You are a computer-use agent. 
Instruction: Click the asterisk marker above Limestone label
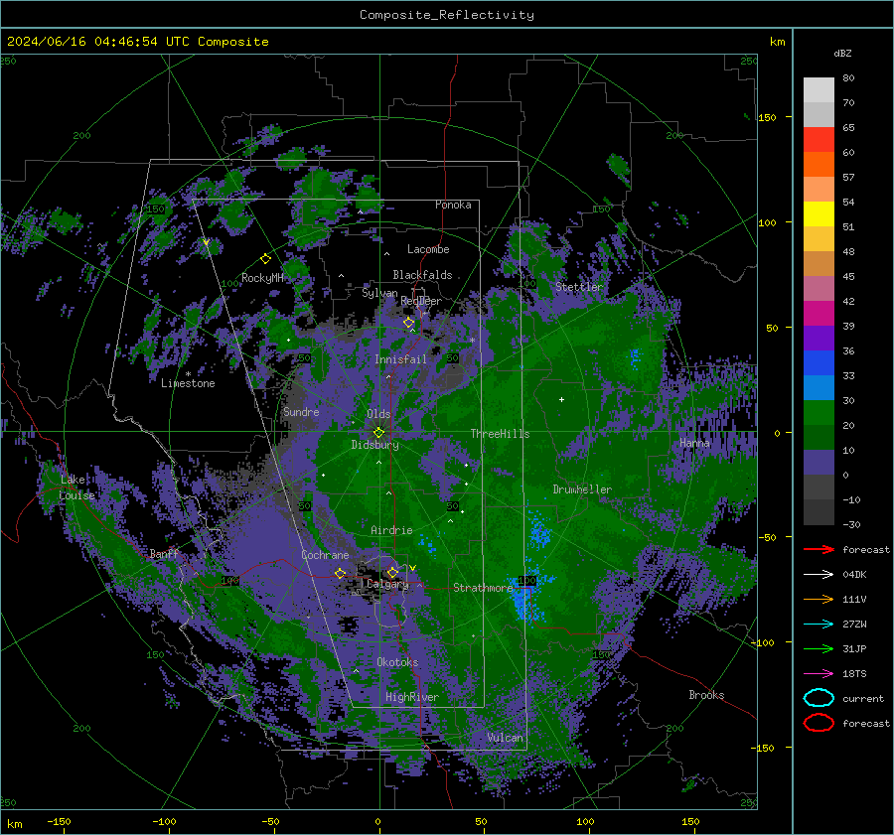[x=188, y=374]
